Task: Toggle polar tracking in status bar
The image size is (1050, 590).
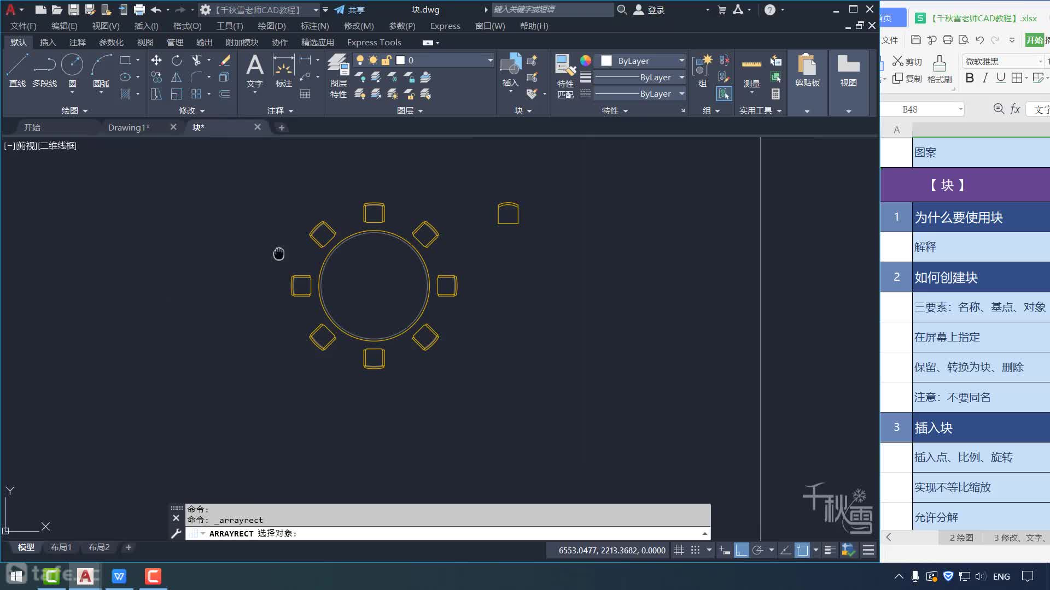Action: click(757, 550)
